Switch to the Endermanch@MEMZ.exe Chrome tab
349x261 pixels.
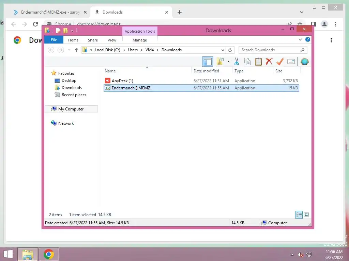tap(50, 12)
